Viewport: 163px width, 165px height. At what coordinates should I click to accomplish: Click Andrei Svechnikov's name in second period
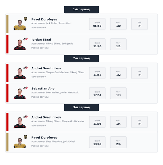click(46, 68)
